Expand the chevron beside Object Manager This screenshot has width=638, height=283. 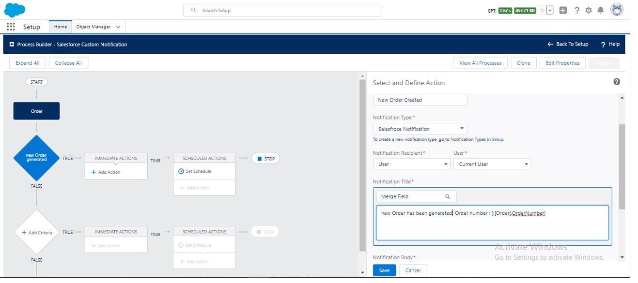(118, 27)
